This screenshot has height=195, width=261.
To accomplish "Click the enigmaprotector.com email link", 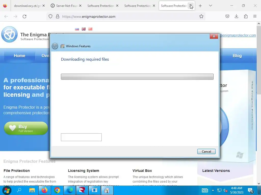I will point(238,35).
